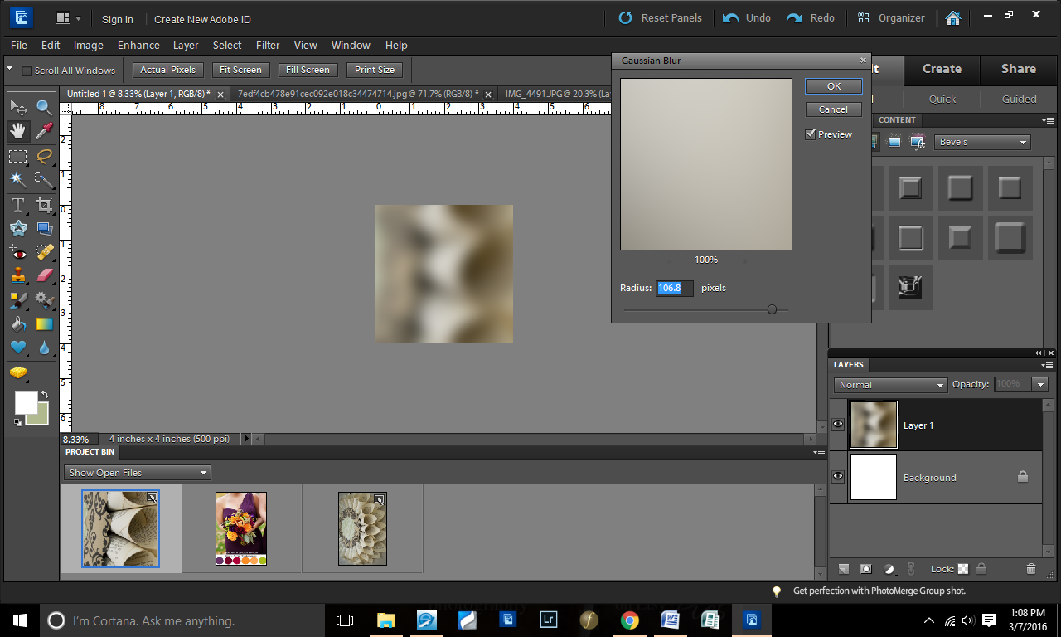Open the Enhance menu
The image size is (1061, 637).
pyautogui.click(x=138, y=46)
